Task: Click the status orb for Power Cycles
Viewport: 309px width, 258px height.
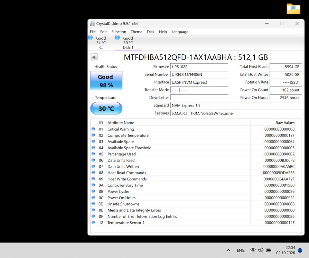Action: pos(93,191)
